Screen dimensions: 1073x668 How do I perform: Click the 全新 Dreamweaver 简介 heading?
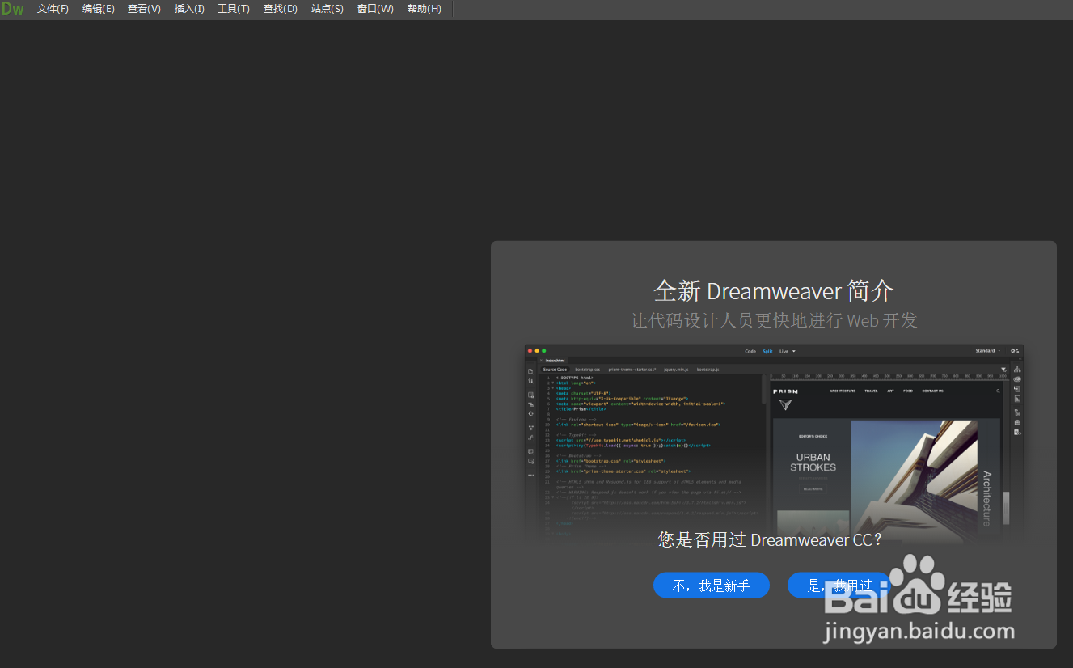(774, 290)
